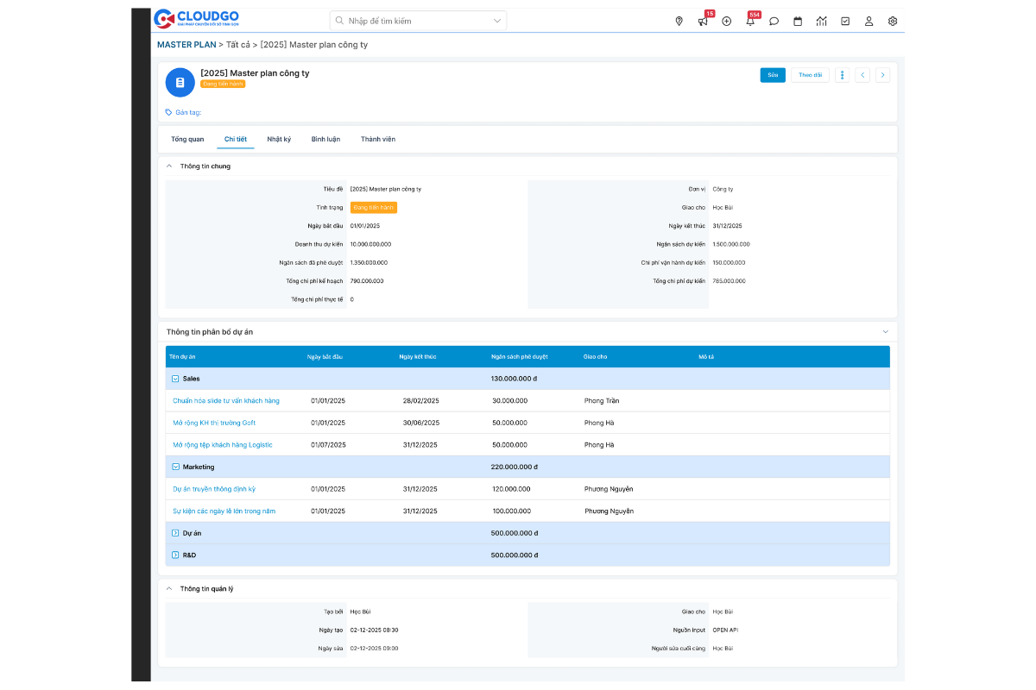
Task: Expand the R&D project group
Action: tap(175, 555)
